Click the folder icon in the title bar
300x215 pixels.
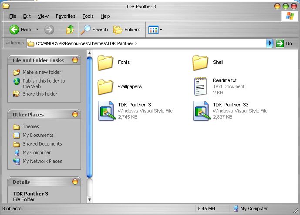[6, 6]
